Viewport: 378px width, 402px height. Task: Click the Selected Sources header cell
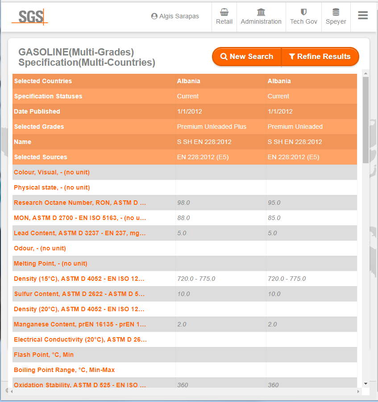94,157
